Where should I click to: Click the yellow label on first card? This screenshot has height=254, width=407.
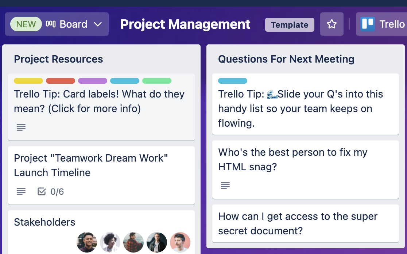click(x=28, y=81)
